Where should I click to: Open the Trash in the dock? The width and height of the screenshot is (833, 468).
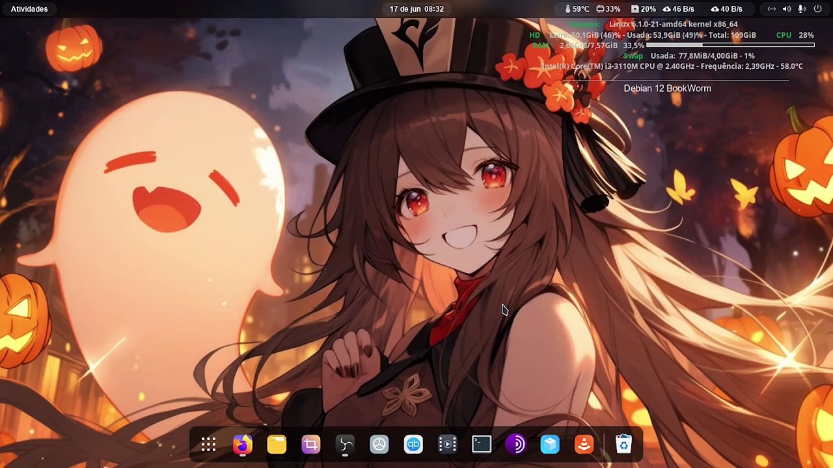[x=623, y=445]
